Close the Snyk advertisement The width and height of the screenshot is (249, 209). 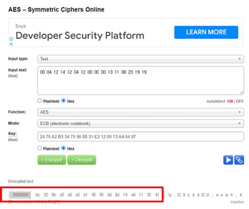11,44
